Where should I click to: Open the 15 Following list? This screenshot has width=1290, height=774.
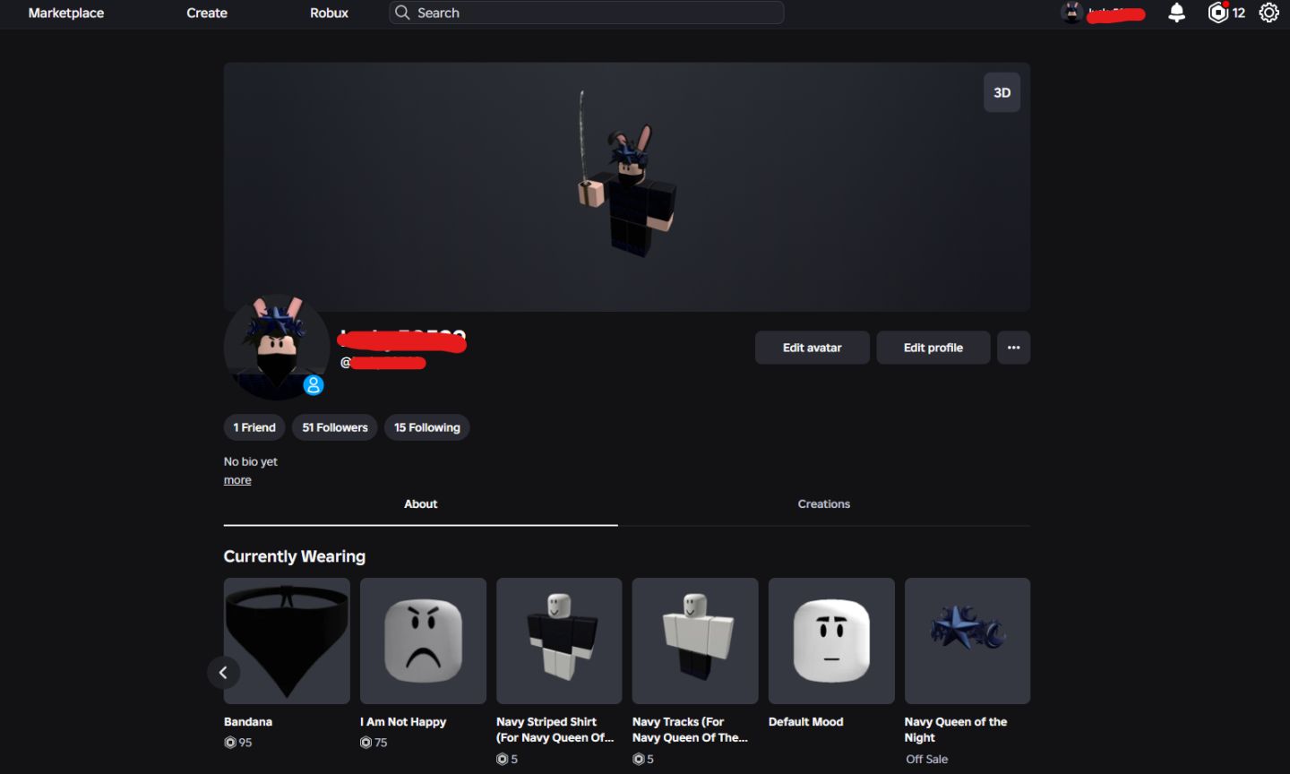pyautogui.click(x=427, y=427)
